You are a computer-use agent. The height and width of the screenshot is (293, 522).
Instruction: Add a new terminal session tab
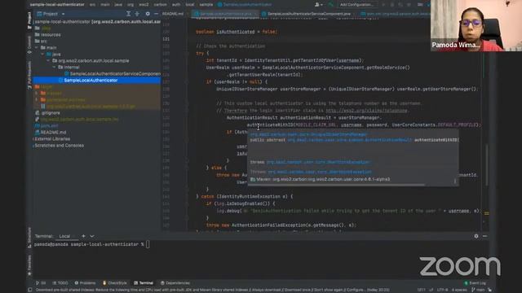pyautogui.click(x=83, y=236)
